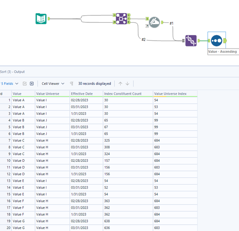
Task: Click the up arrow record navigation
Action: click(x=120, y=84)
